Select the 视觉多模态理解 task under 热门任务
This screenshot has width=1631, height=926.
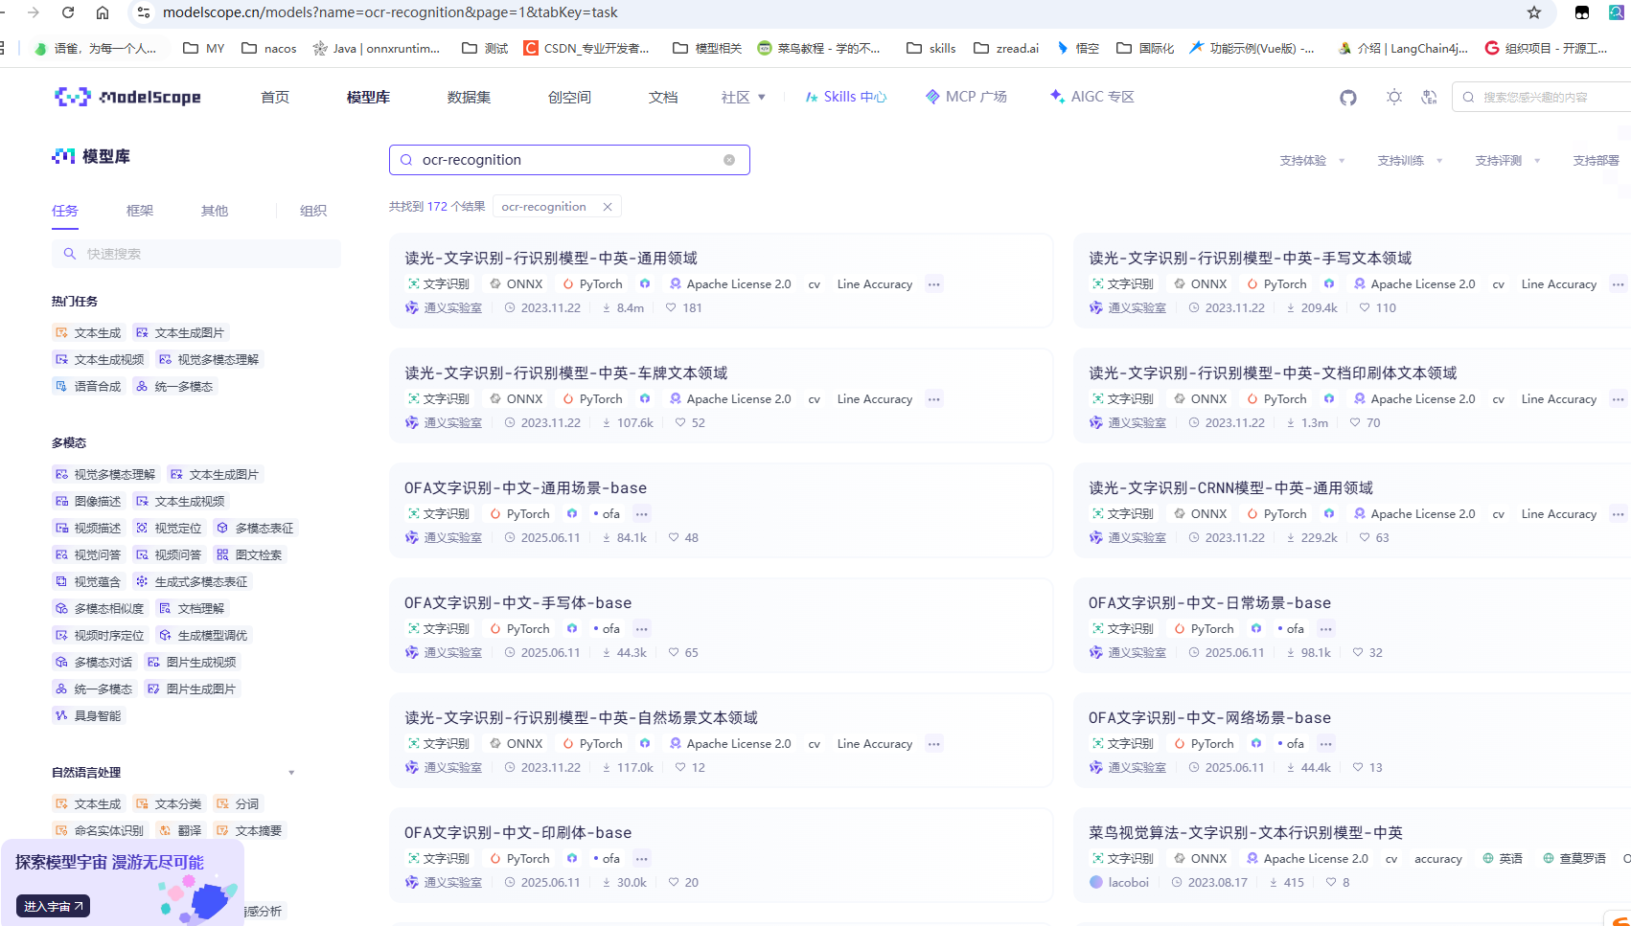(x=208, y=360)
